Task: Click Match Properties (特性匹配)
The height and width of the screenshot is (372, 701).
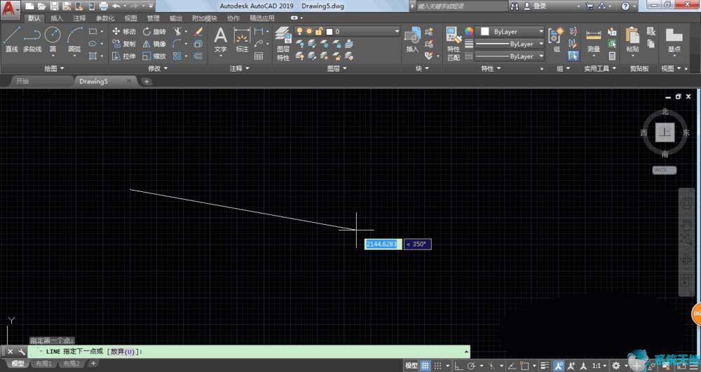Action: click(x=454, y=43)
